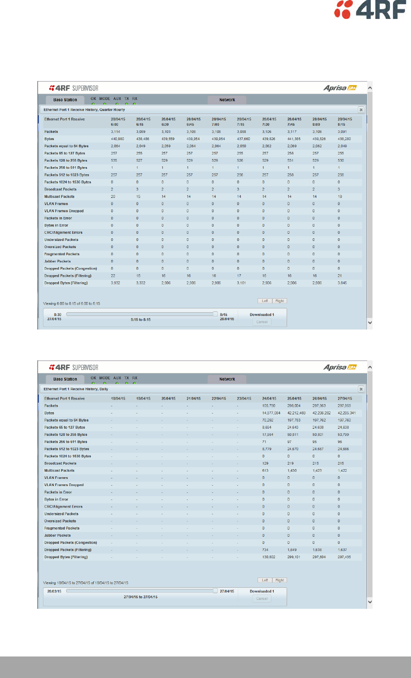
Task: Select the 'Packets' row in Quarter Hourly table
Action: [203, 132]
